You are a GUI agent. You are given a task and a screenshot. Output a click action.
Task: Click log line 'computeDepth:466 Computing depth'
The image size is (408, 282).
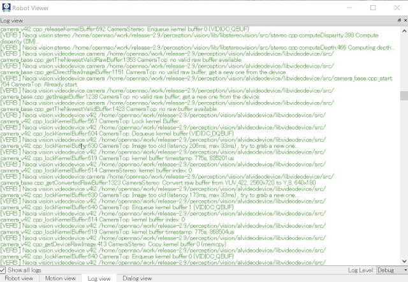coord(198,47)
